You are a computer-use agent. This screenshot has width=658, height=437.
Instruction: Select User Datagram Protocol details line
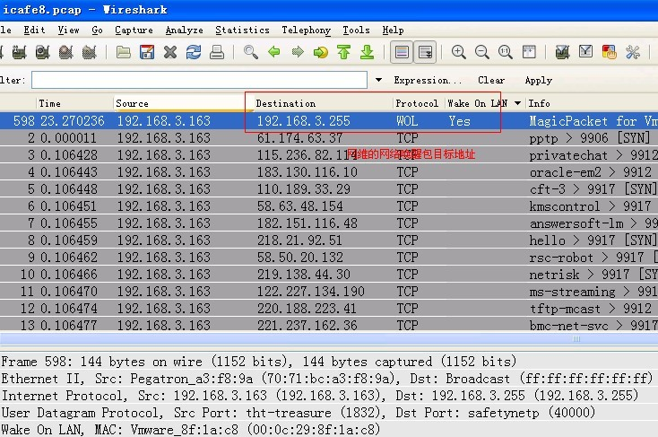(329, 413)
